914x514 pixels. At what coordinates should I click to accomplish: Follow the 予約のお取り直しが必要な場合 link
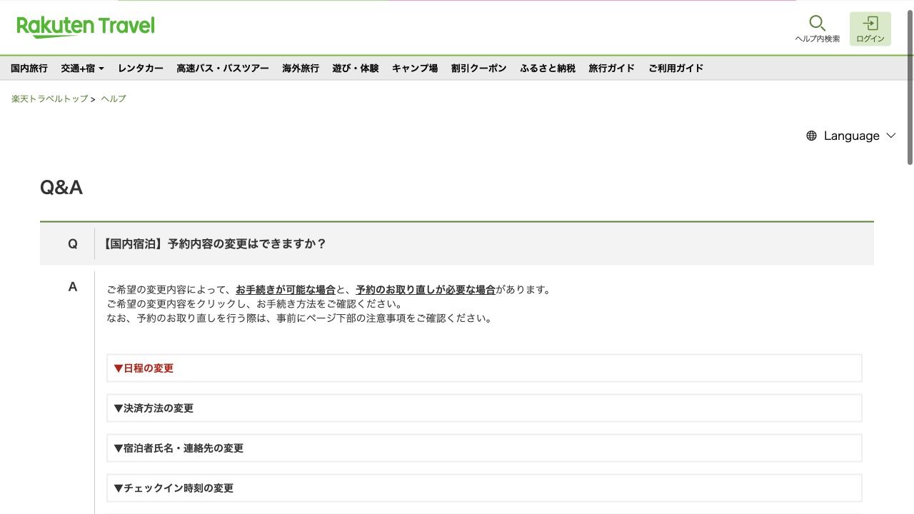tap(426, 290)
